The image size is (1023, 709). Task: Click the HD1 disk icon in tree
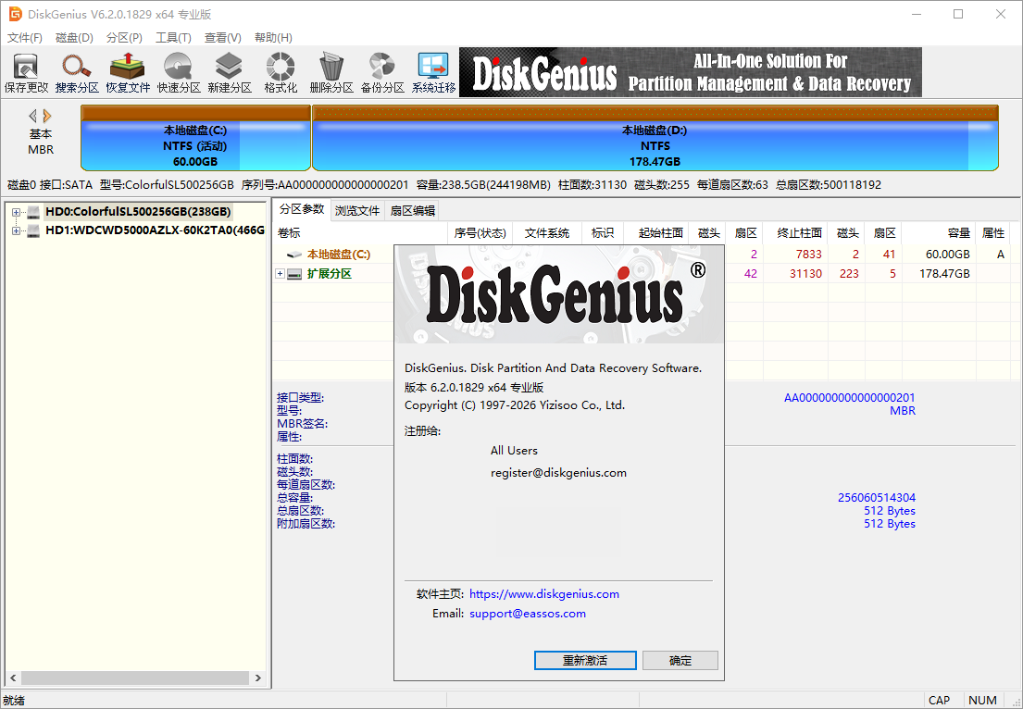point(33,230)
